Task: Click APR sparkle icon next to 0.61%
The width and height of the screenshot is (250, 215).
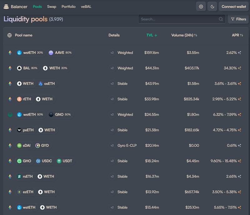Action: [x=239, y=145]
